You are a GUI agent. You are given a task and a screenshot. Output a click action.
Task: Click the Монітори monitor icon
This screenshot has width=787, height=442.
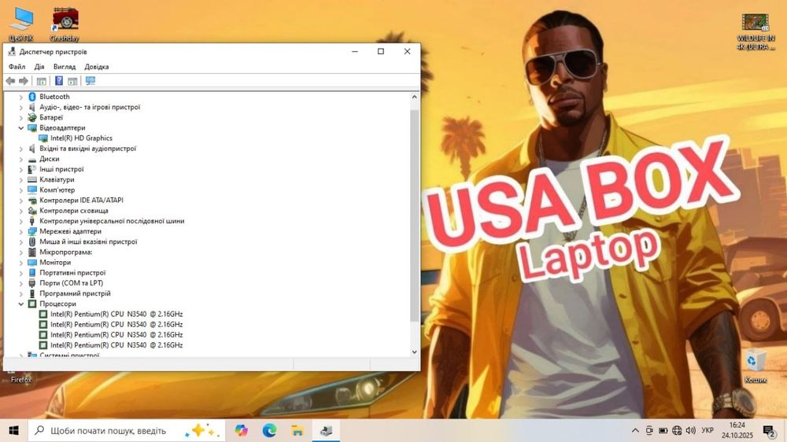point(32,263)
